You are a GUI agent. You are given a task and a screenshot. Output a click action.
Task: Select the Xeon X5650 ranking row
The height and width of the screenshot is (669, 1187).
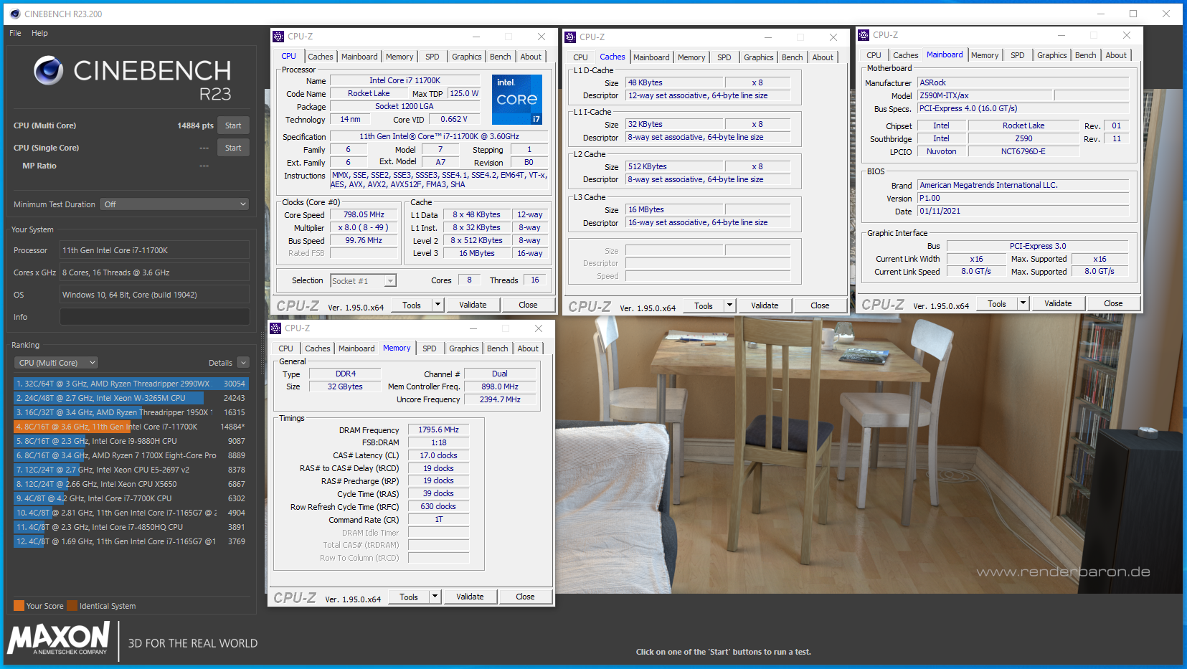(131, 484)
